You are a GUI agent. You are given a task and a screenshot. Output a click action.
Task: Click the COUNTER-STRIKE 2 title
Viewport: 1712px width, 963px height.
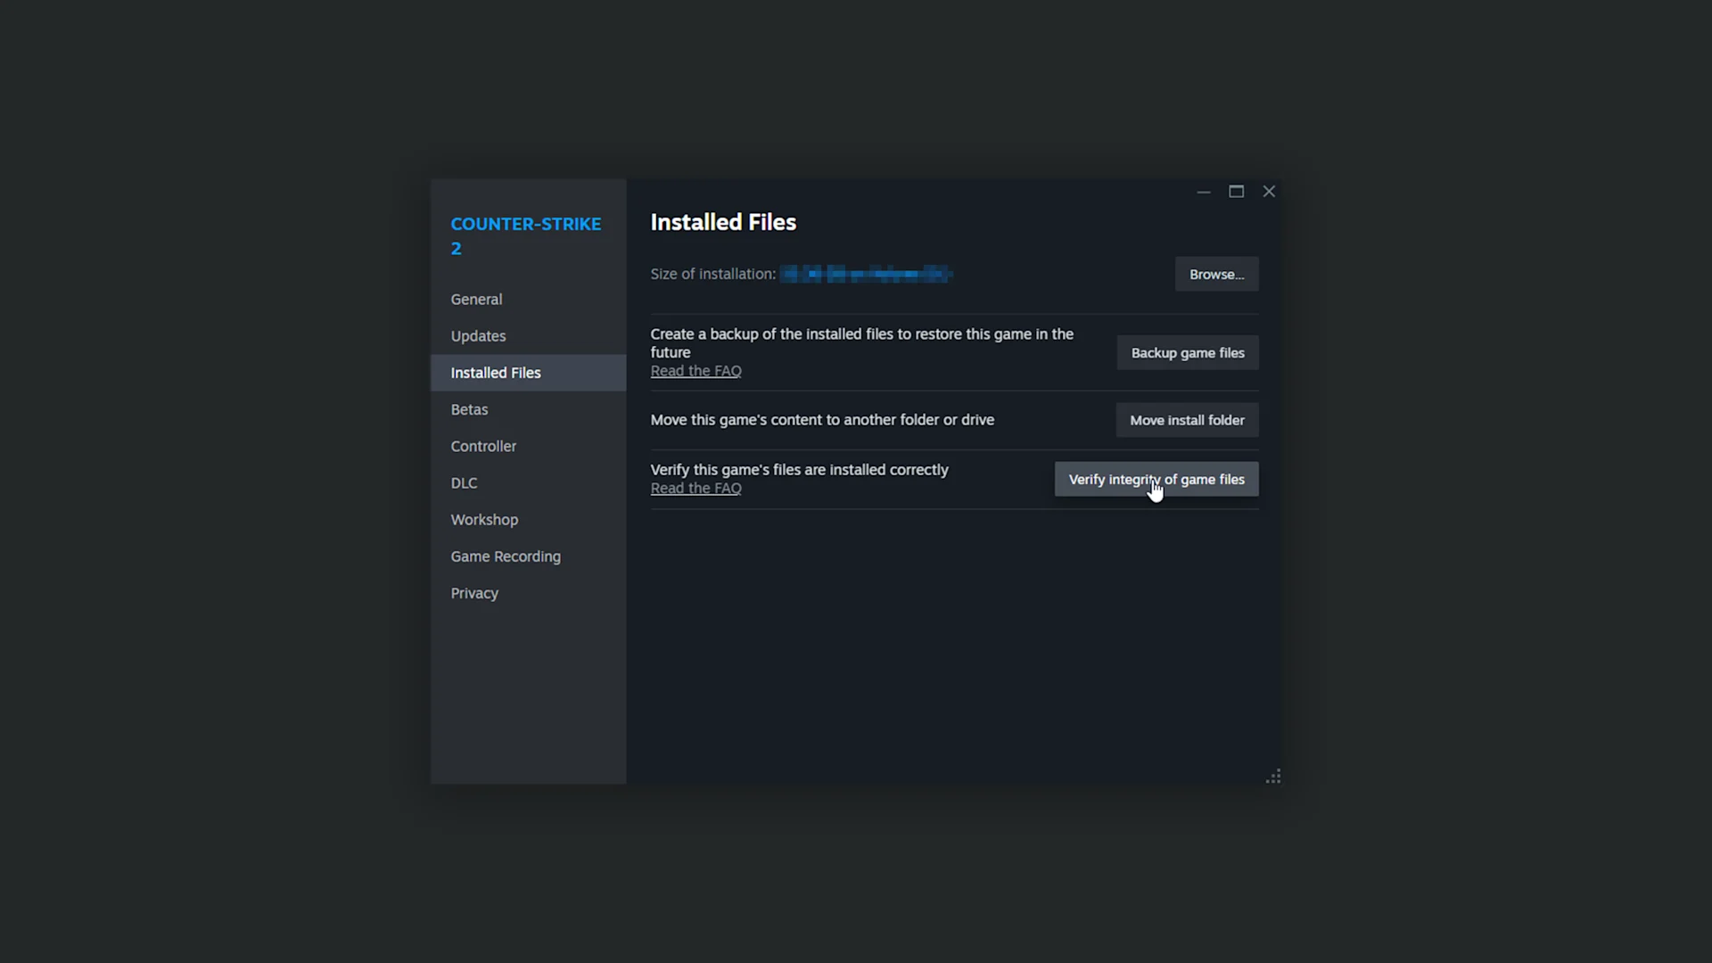pos(525,235)
